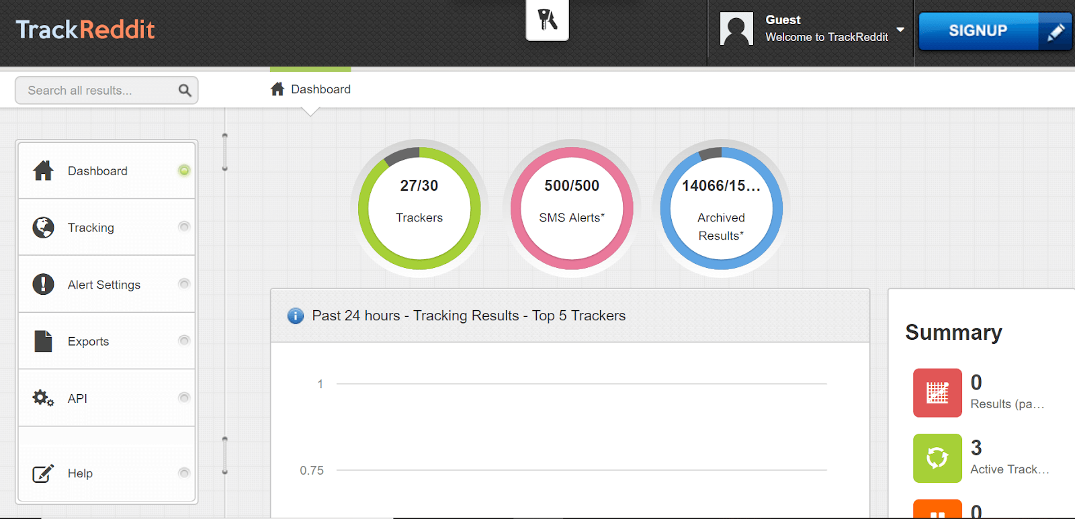This screenshot has height=519, width=1075.
Task: Click the Exports indicator dot
Action: click(184, 340)
